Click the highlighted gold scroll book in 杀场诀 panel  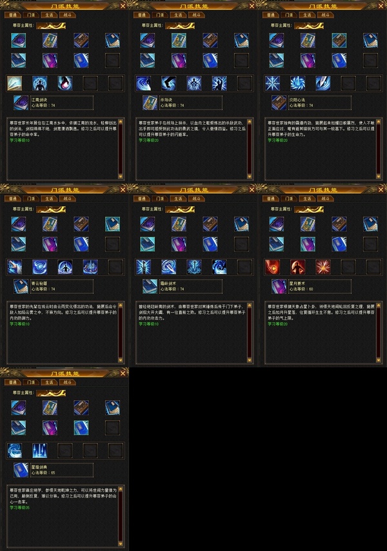pos(179,41)
